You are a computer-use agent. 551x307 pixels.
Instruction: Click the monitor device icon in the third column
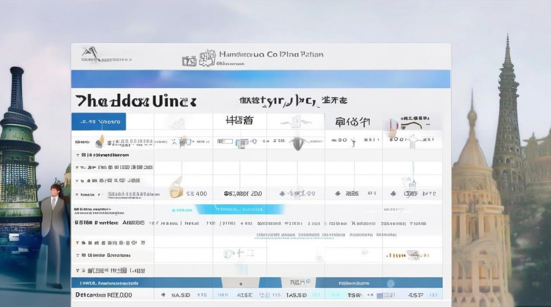click(x=242, y=142)
